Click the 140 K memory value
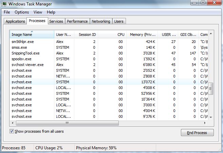This screenshot has width=223, height=153. (151, 47)
